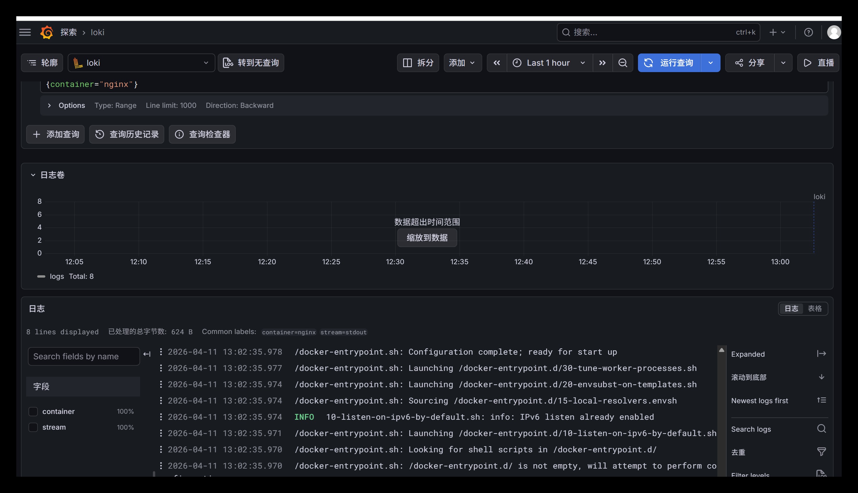Screen dimensions: 858x493
Task: Open log line menu for first entry
Action: coord(161,352)
